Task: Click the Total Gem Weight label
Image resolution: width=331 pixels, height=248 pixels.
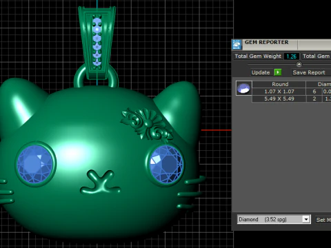Action: point(258,56)
